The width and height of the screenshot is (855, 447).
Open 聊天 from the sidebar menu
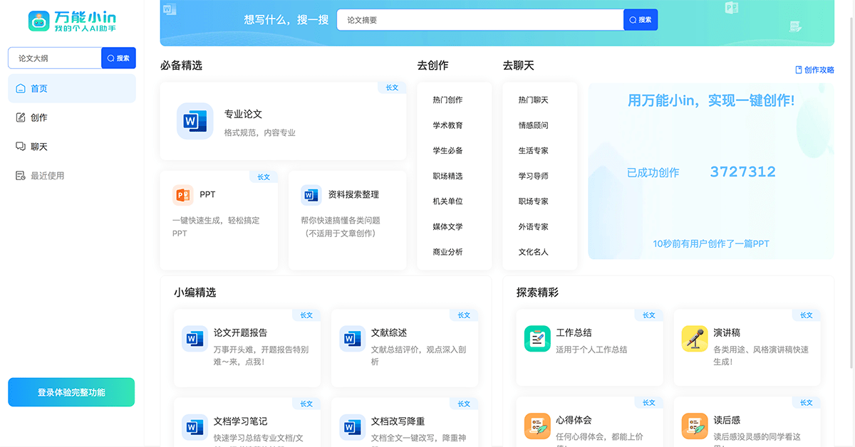click(x=71, y=147)
